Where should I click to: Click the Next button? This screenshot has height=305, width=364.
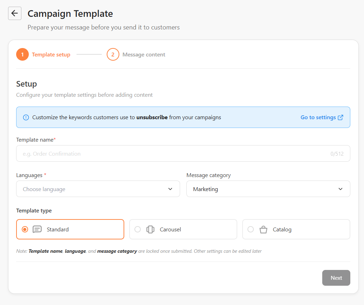(x=336, y=278)
